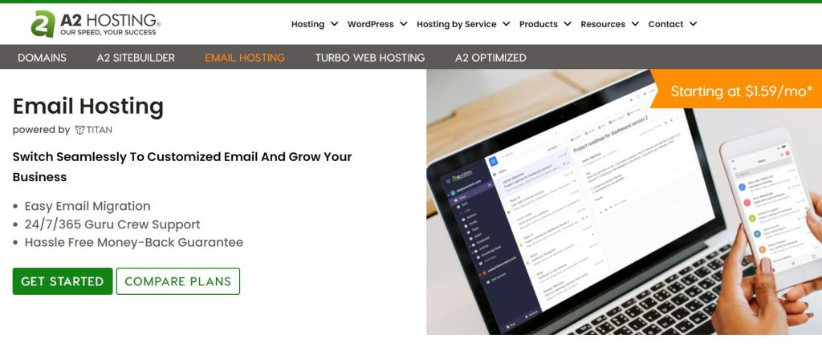Viewport: 822px width, 347px height.
Task: Click the Switch Seamlessly To Customized Email tagline
Action: coord(182,167)
